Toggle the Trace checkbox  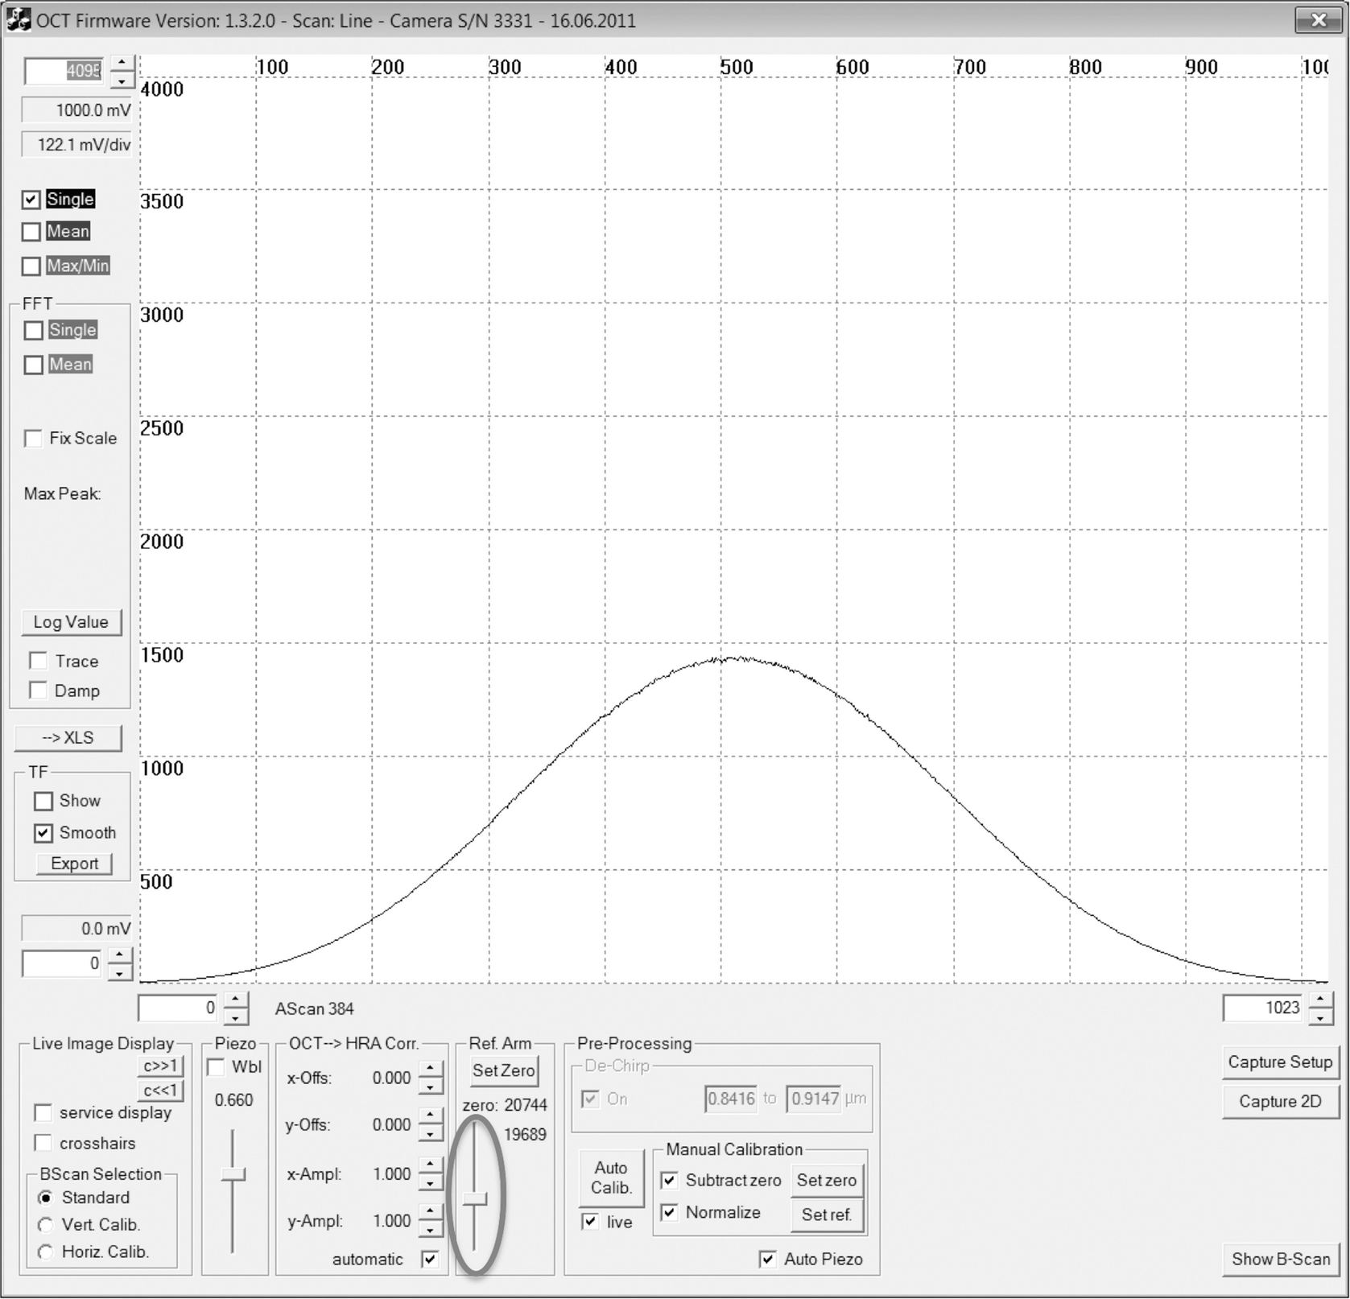tap(38, 661)
